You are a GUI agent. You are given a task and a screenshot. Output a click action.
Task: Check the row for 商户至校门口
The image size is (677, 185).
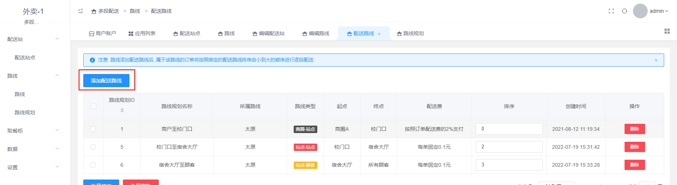tap(93, 129)
